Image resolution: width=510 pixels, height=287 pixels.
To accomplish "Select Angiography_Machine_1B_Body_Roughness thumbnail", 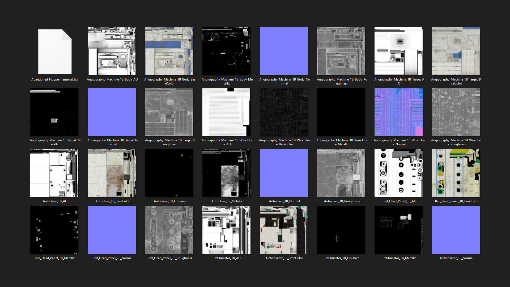I will (341, 51).
